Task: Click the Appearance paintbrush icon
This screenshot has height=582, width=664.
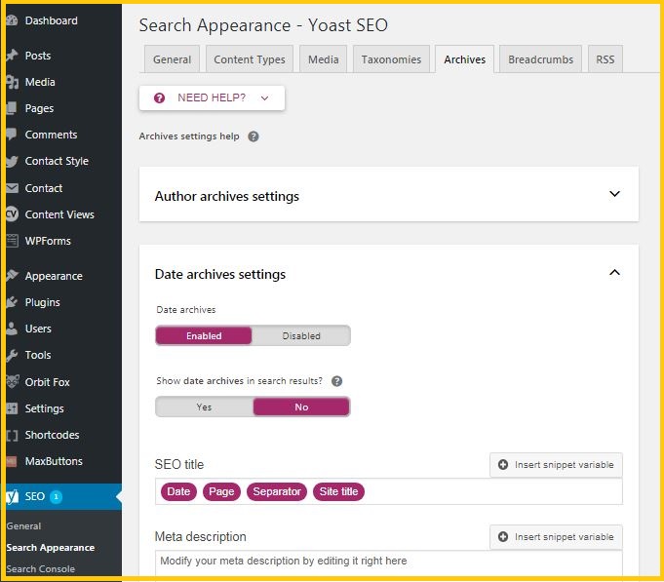Action: click(x=13, y=276)
